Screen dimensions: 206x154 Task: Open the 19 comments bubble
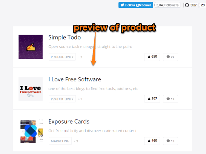[171, 99]
